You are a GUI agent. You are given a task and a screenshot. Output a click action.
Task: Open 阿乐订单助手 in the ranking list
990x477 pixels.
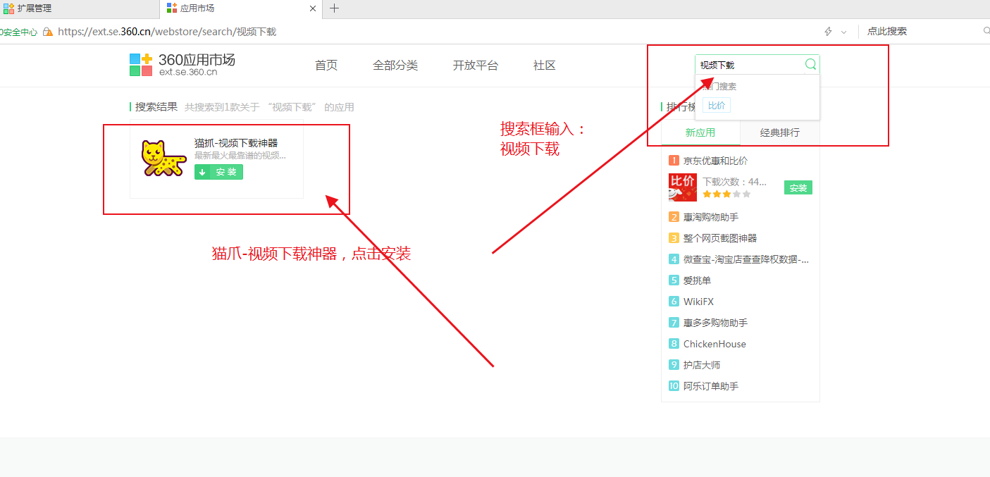tap(711, 386)
